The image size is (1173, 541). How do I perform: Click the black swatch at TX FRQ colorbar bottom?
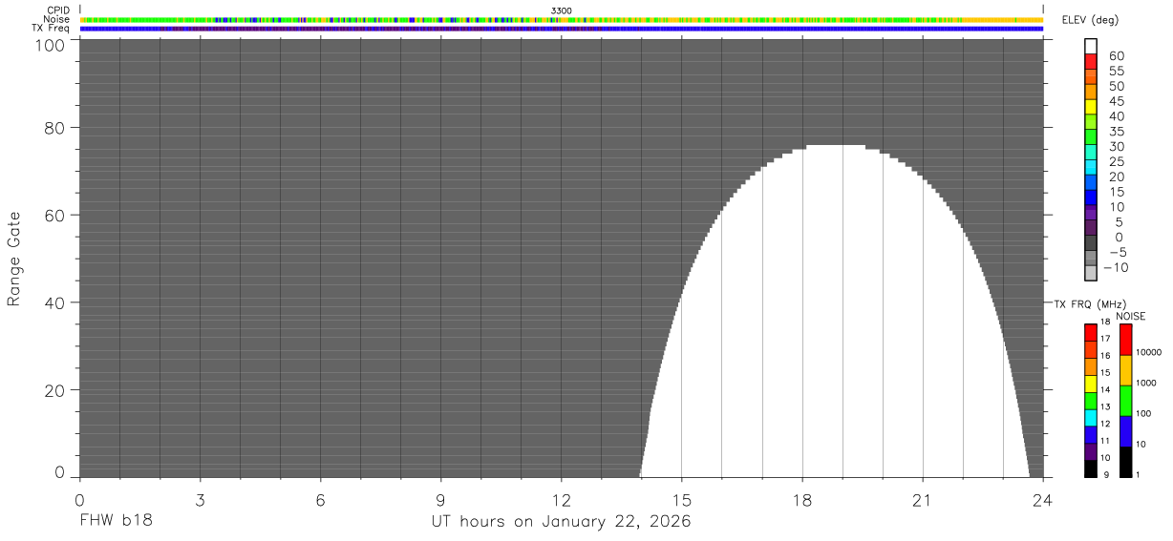(1090, 468)
